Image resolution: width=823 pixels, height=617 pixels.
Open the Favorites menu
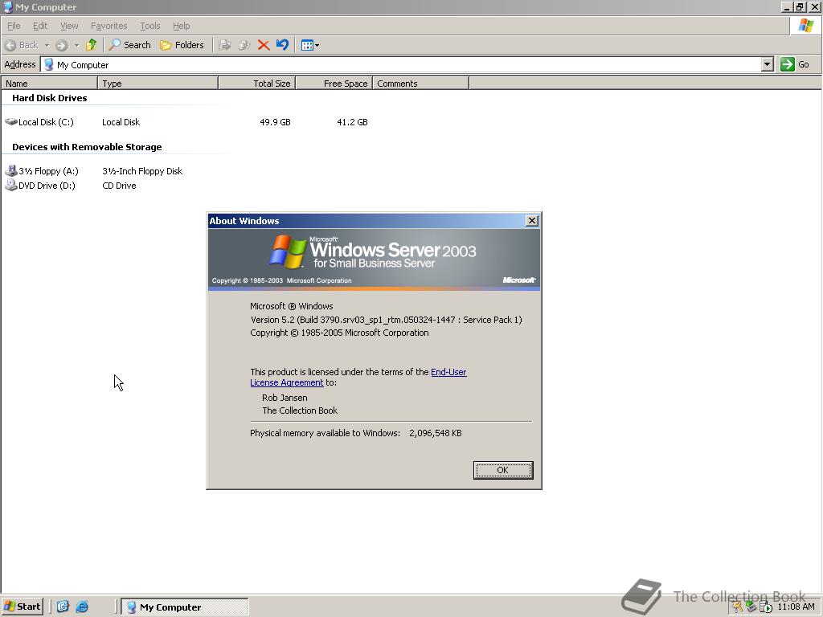109,26
